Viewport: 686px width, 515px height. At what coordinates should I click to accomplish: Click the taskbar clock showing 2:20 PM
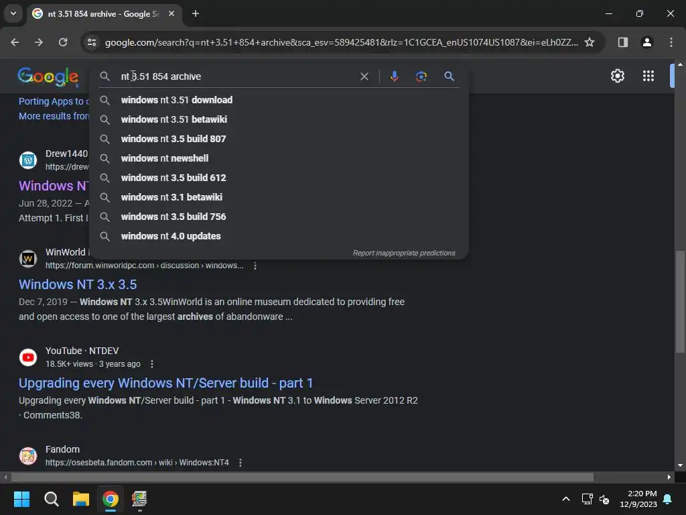click(x=638, y=499)
